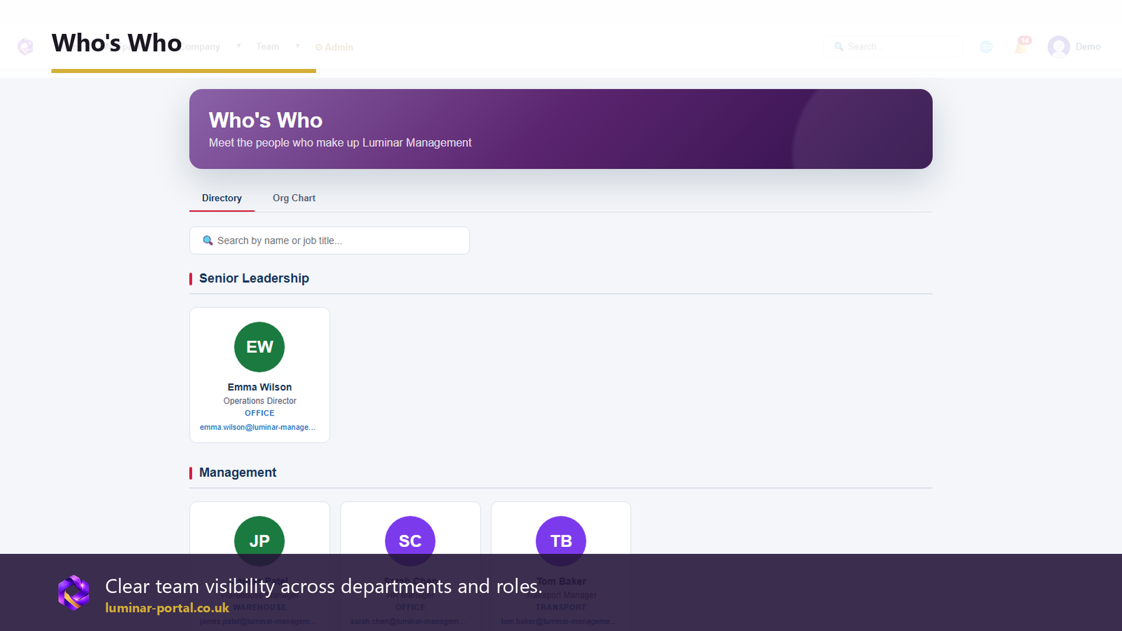The width and height of the screenshot is (1122, 631).
Task: Click the TB avatar circle
Action: coord(561,541)
